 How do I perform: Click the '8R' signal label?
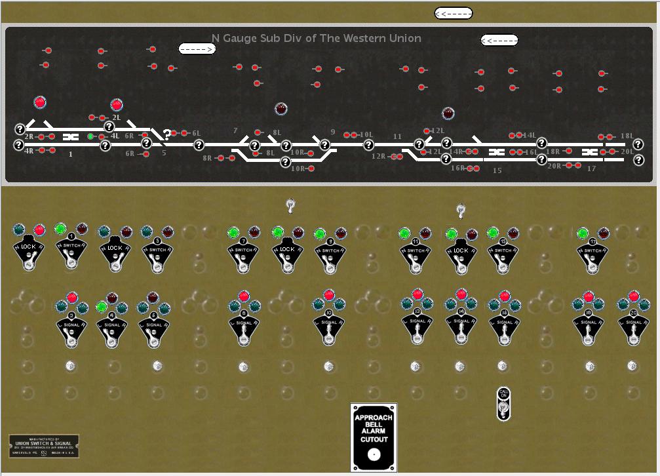[x=207, y=159]
